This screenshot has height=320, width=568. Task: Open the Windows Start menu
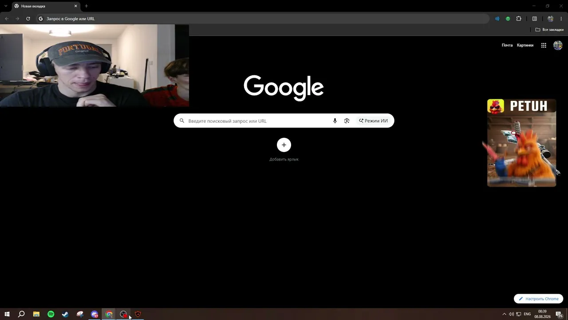(x=7, y=314)
